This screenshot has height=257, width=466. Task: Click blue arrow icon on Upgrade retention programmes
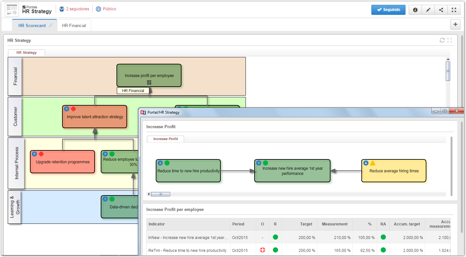pyautogui.click(x=34, y=154)
